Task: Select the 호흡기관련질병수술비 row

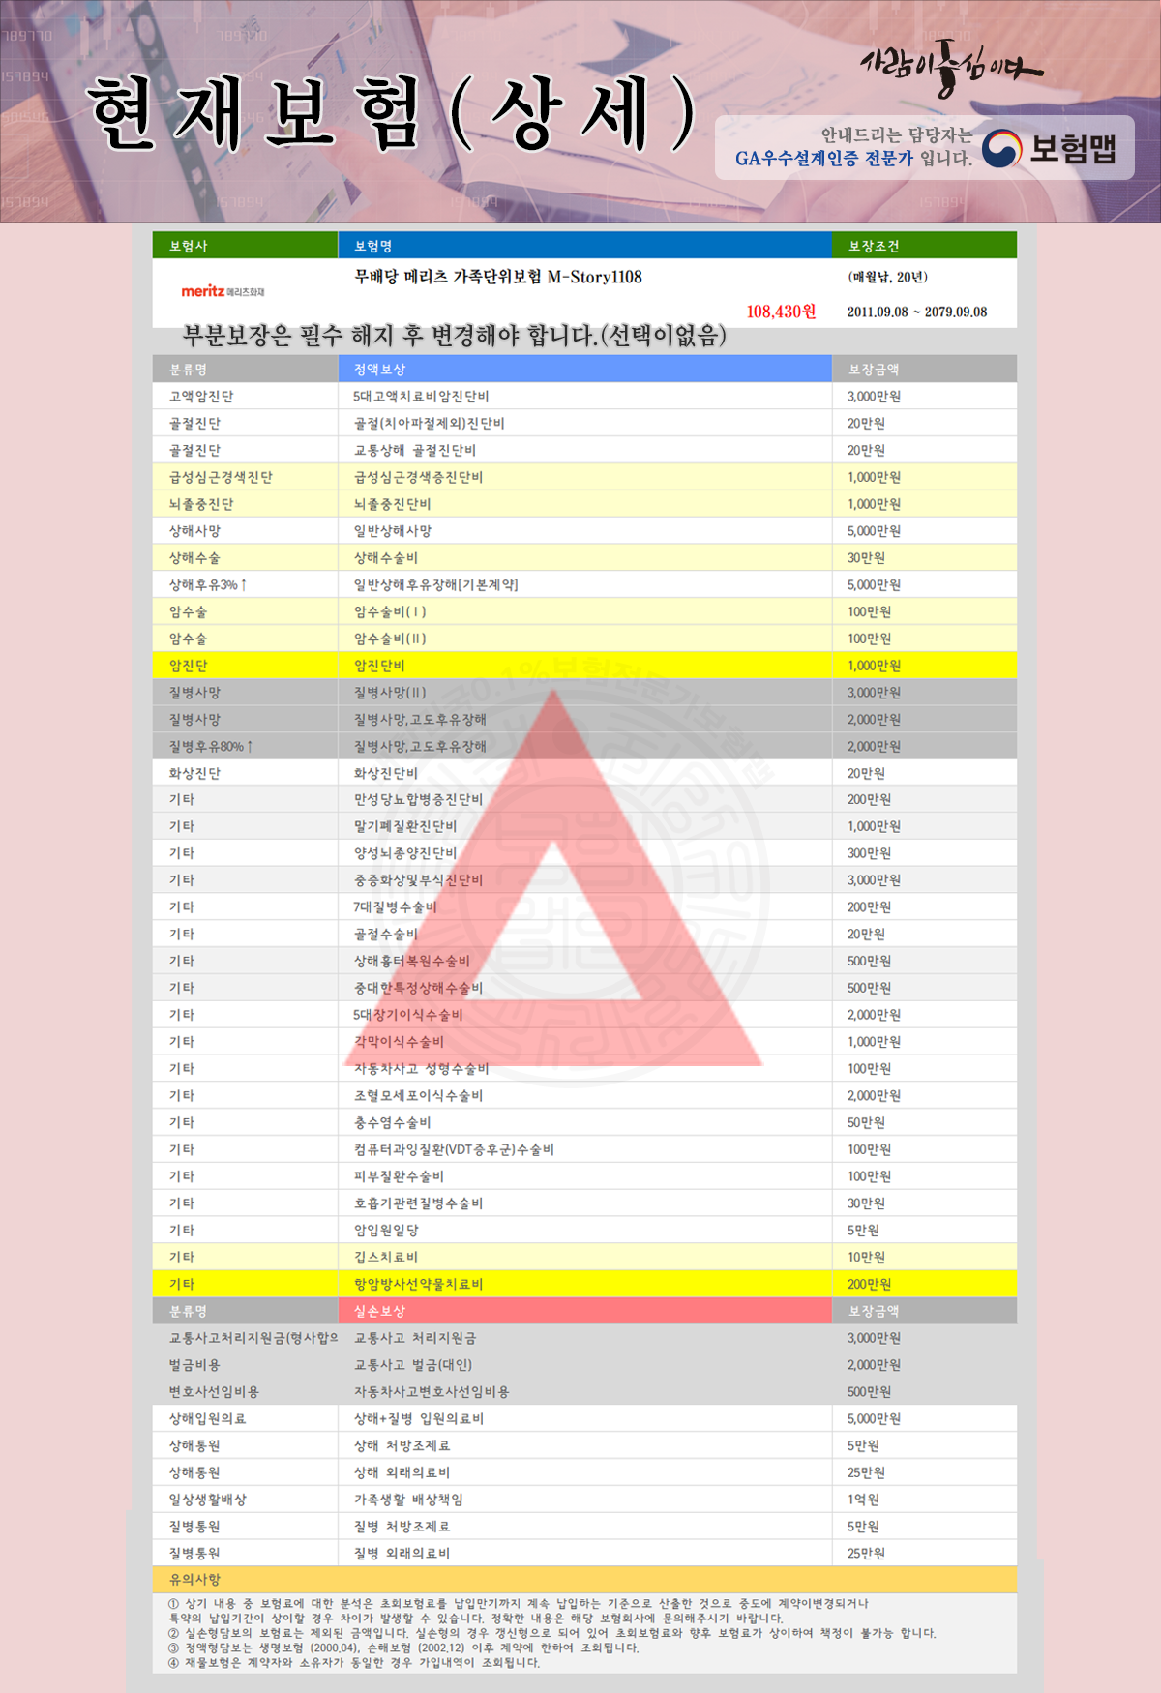Action: (x=584, y=1203)
